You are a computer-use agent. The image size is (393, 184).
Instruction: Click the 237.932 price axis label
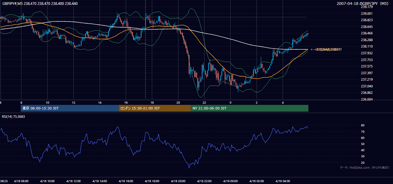pos(367,53)
